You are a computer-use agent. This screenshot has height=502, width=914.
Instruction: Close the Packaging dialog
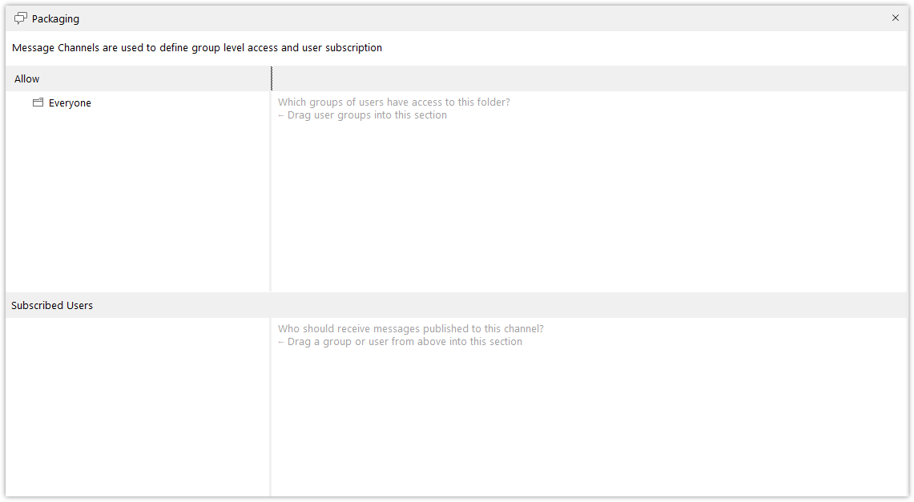click(896, 18)
